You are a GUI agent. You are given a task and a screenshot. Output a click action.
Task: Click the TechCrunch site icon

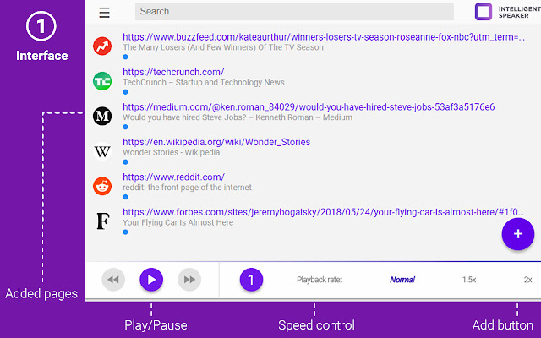pyautogui.click(x=102, y=81)
